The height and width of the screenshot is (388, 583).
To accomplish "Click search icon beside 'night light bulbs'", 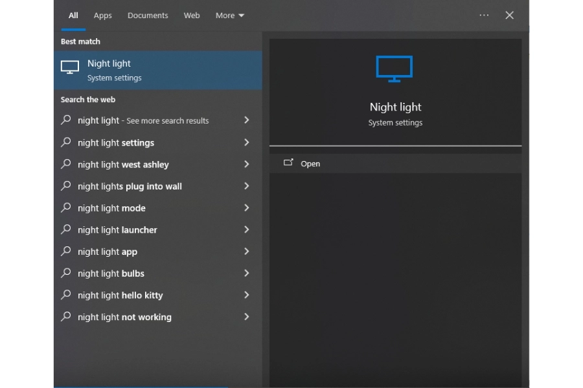I will (x=66, y=273).
